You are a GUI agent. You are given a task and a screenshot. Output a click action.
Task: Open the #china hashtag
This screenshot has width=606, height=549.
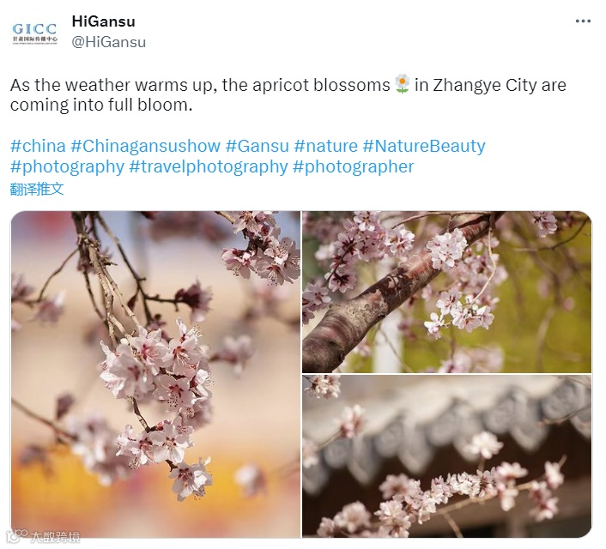tap(38, 146)
